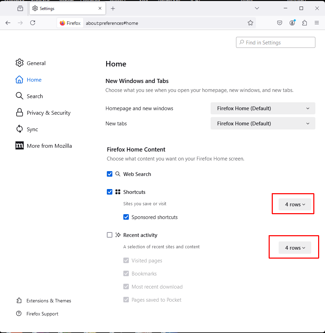Uncheck the Web Search checkbox
This screenshot has width=325, height=333.
[x=110, y=174]
